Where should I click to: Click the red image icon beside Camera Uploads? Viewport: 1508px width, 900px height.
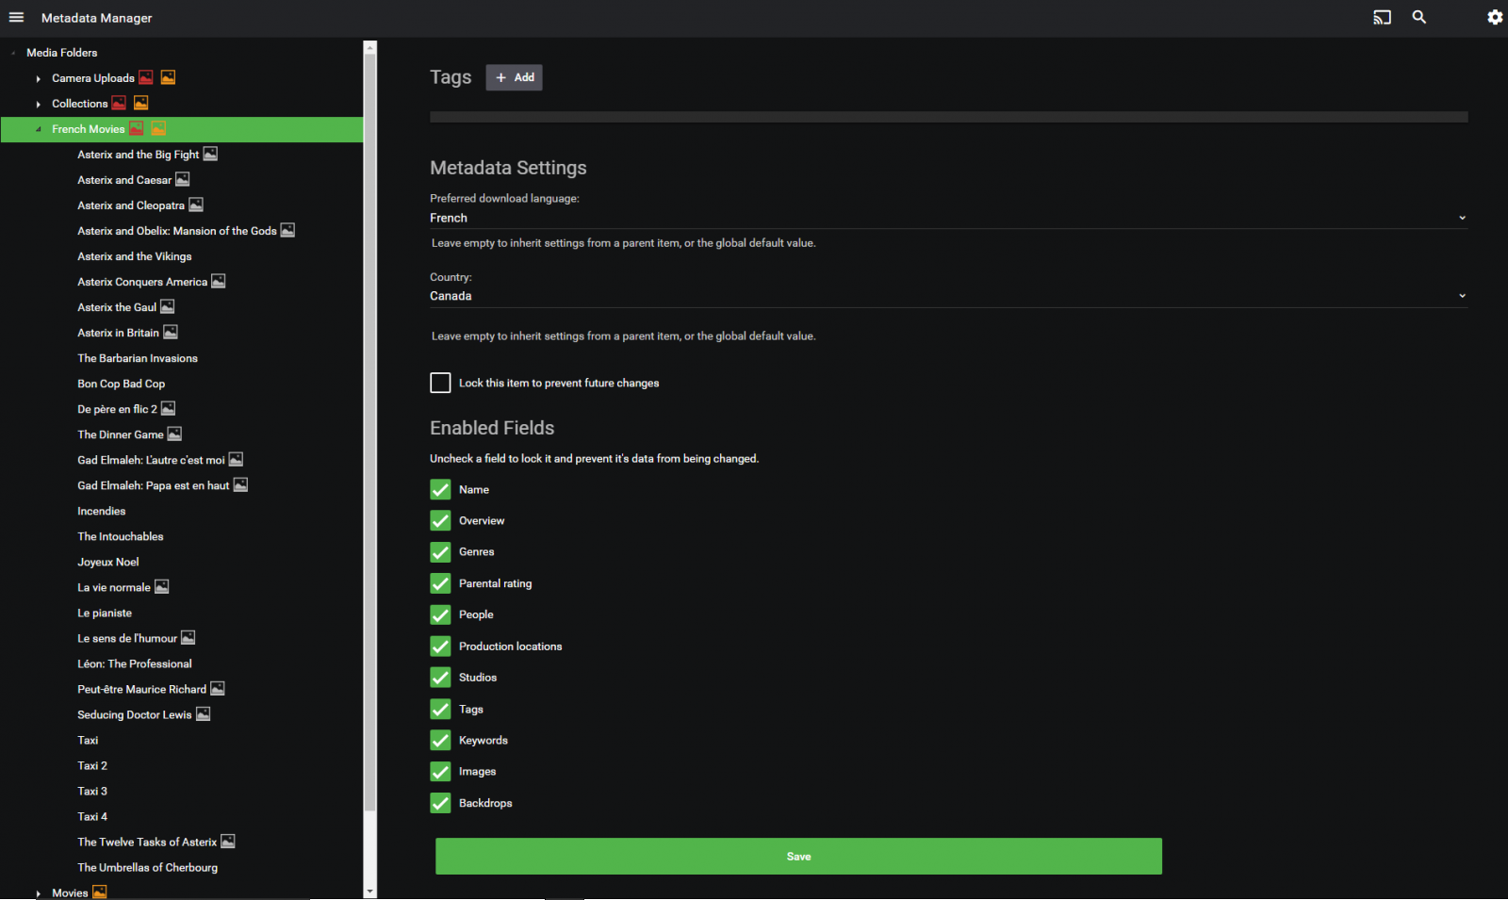coord(146,78)
